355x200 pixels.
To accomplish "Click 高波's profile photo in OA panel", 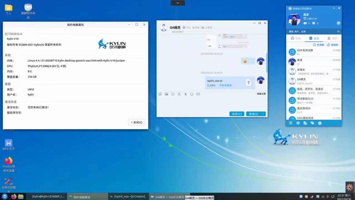I will (x=294, y=19).
